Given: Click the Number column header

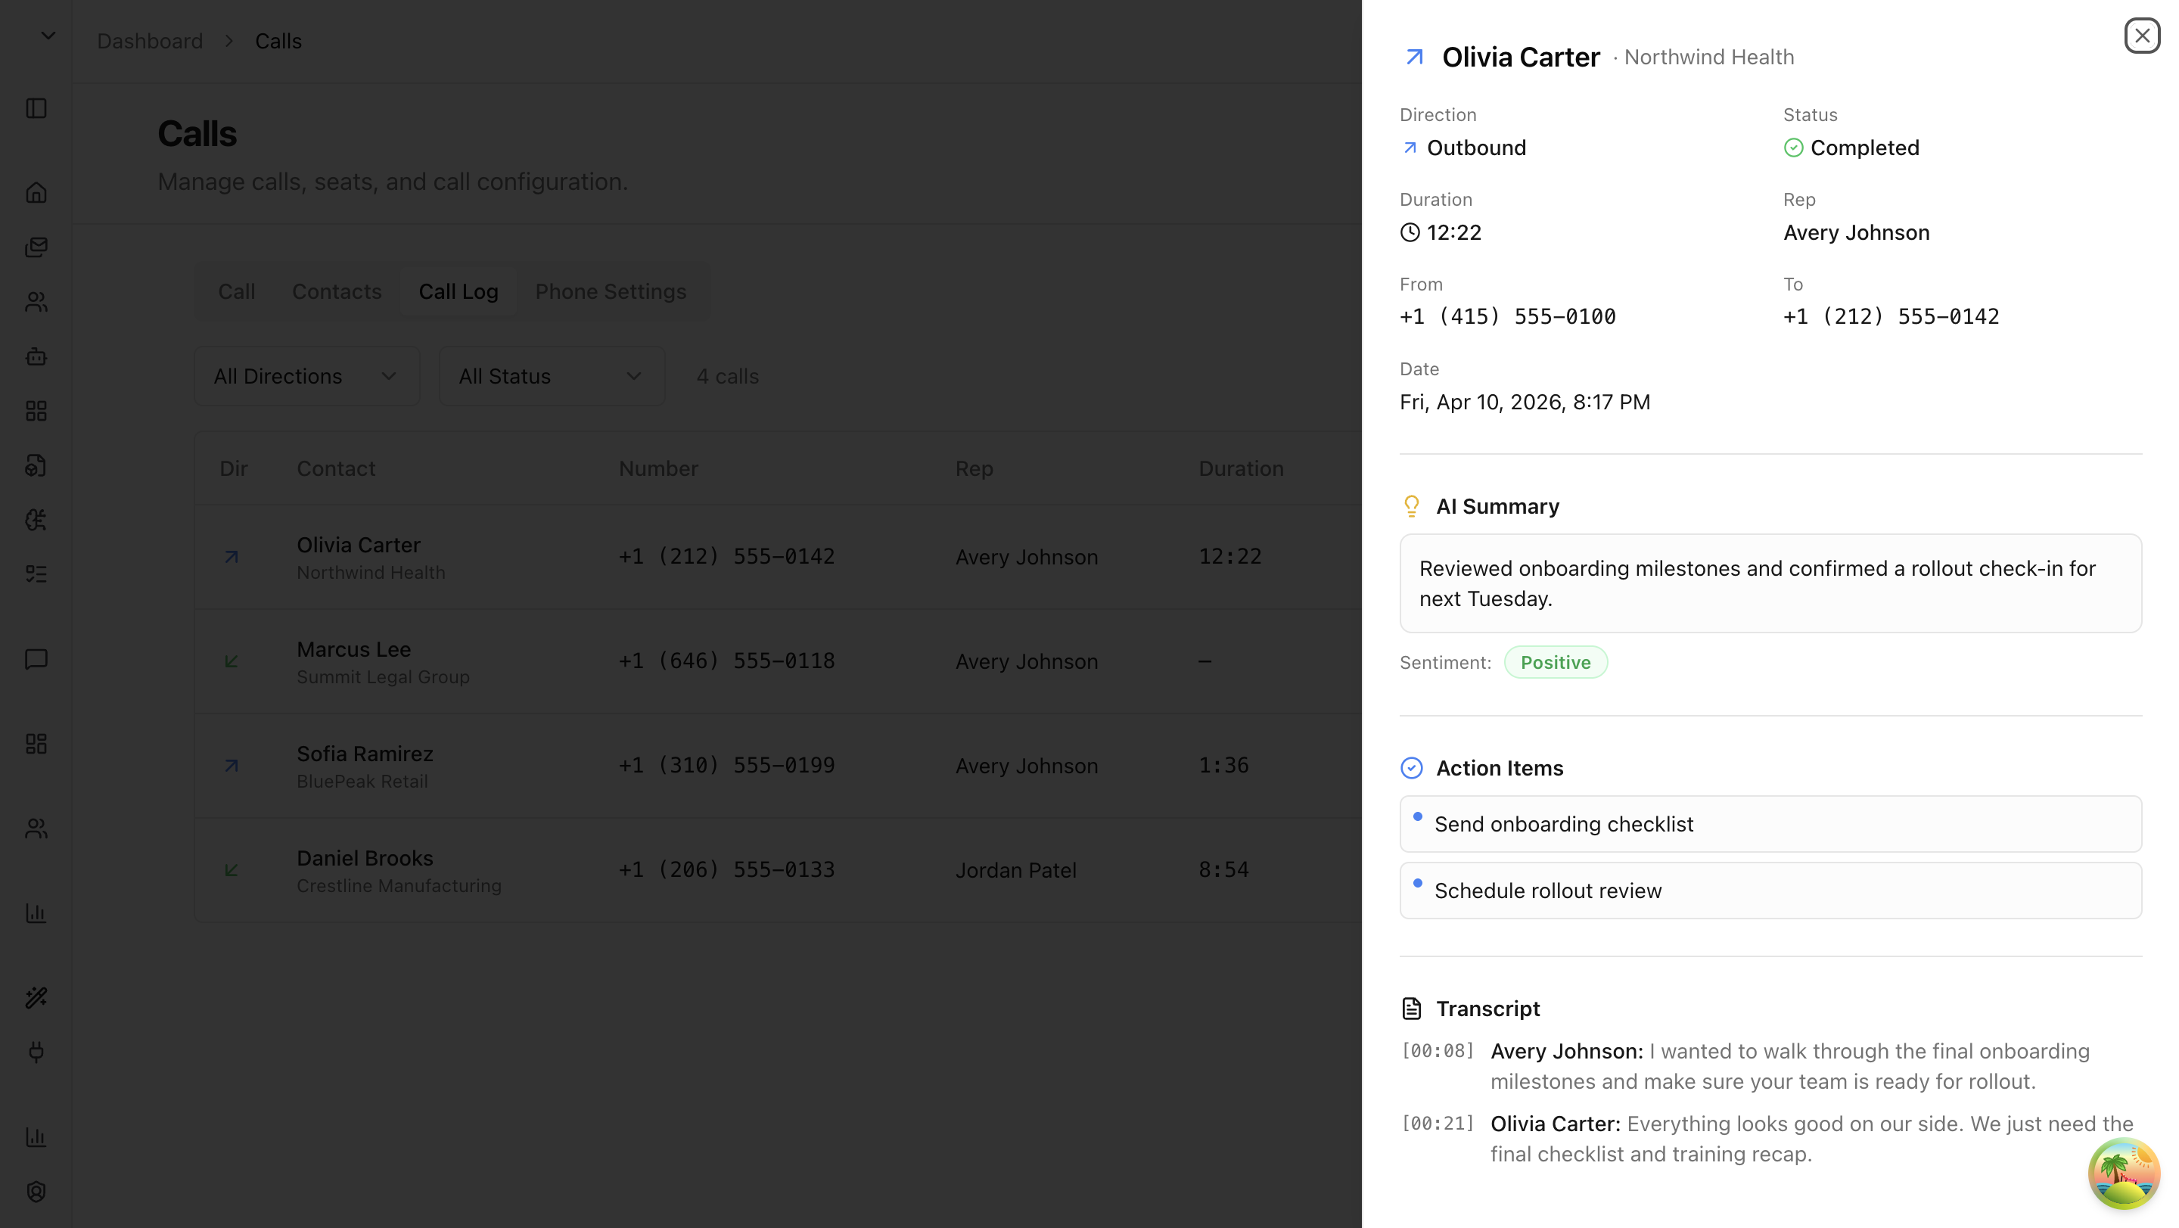Looking at the screenshot, I should click(658, 468).
